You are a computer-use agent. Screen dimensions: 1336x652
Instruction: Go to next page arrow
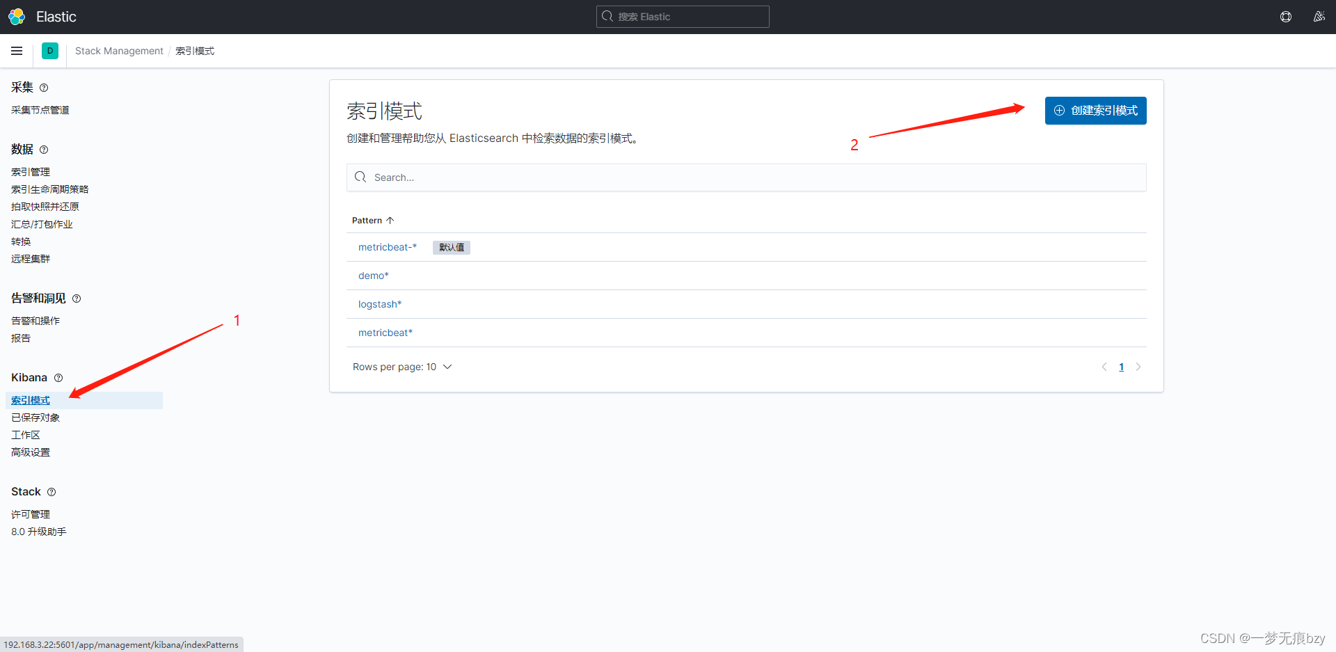tap(1138, 367)
